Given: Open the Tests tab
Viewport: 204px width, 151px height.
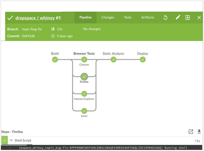Looking at the screenshot, I should click(x=128, y=17).
